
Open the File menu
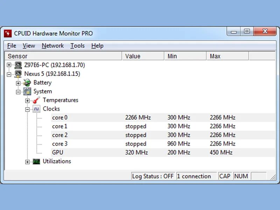(x=12, y=46)
